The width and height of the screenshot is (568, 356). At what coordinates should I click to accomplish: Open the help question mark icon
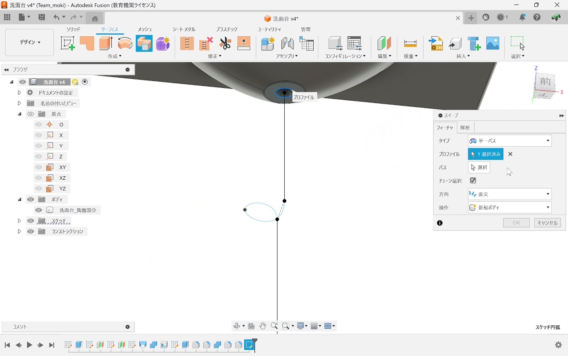click(x=537, y=17)
